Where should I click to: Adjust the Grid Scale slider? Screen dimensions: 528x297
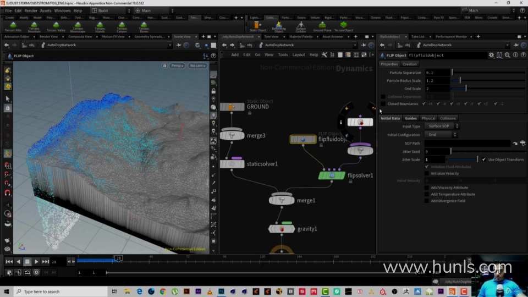488,89
